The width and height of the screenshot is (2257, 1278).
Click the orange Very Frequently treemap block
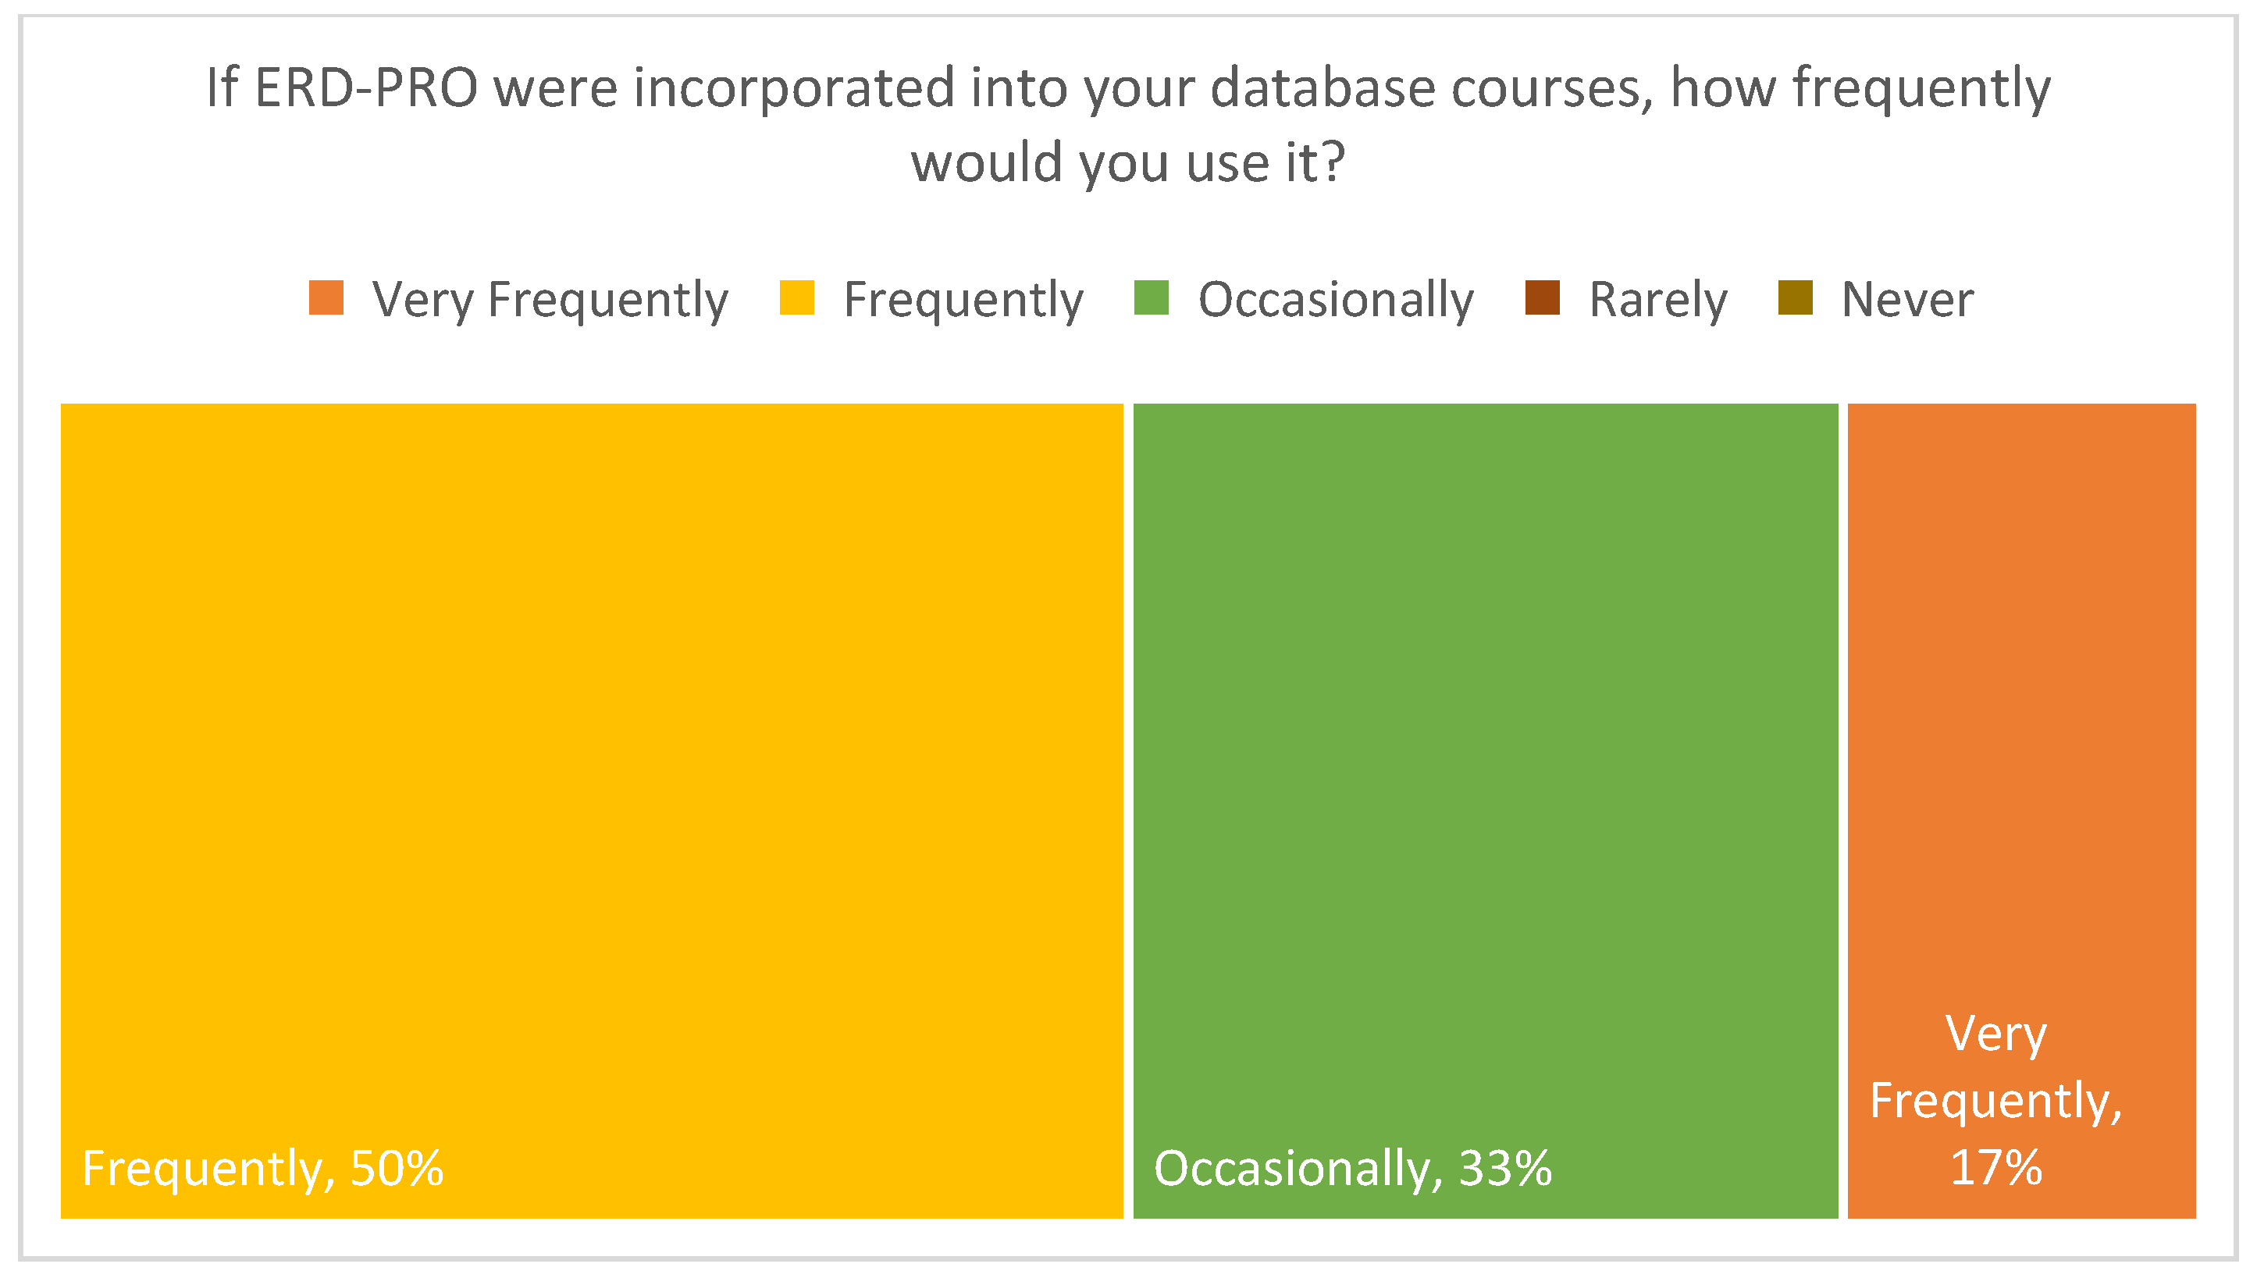click(x=2021, y=702)
